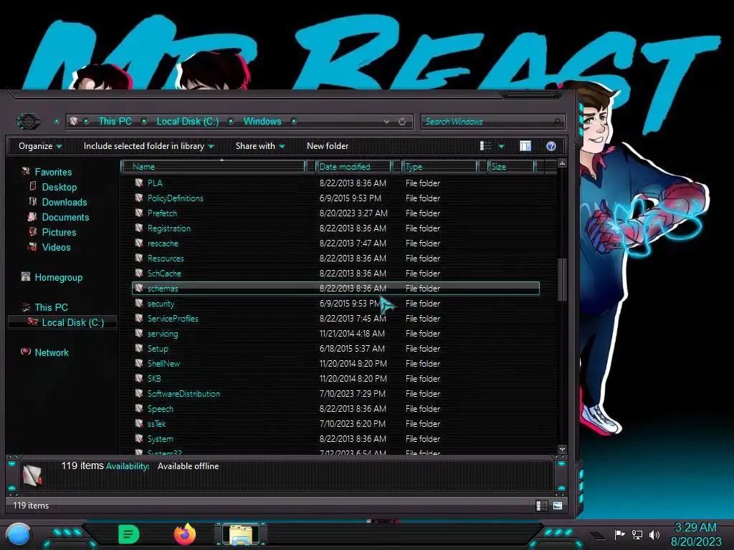Viewport: 734px width, 550px height.
Task: Select the schemas folder icon
Action: [139, 288]
